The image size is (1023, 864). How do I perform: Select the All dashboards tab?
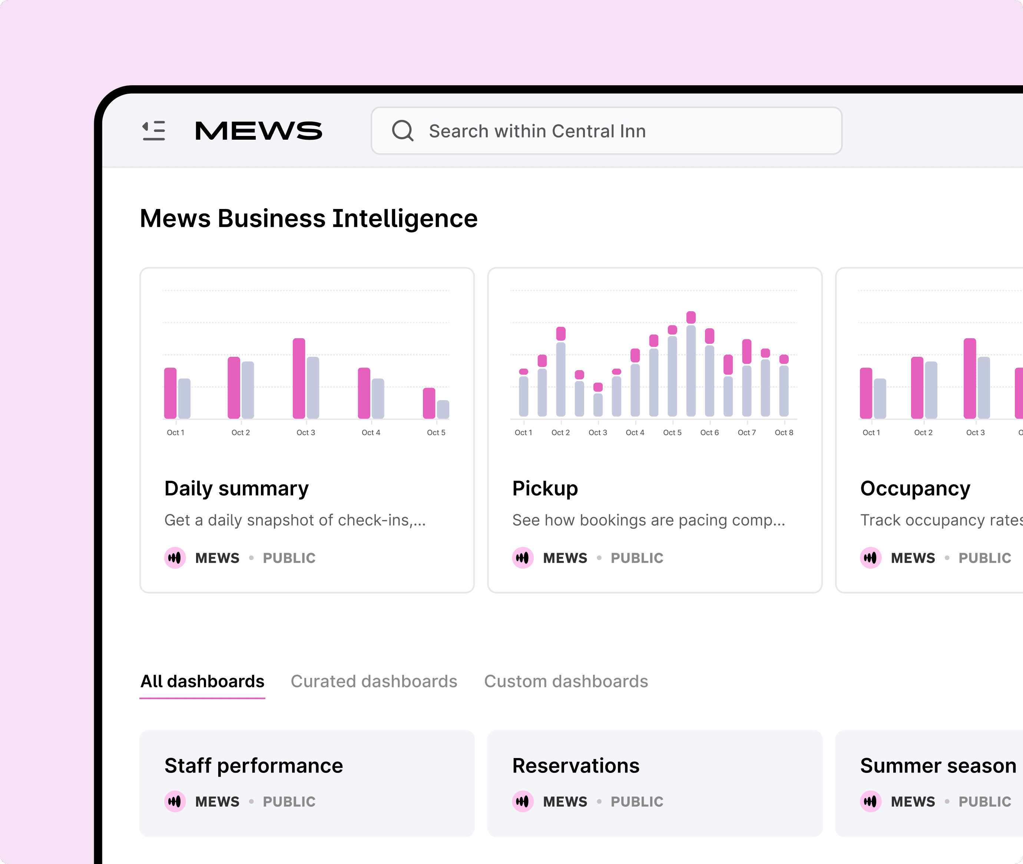pyautogui.click(x=202, y=681)
